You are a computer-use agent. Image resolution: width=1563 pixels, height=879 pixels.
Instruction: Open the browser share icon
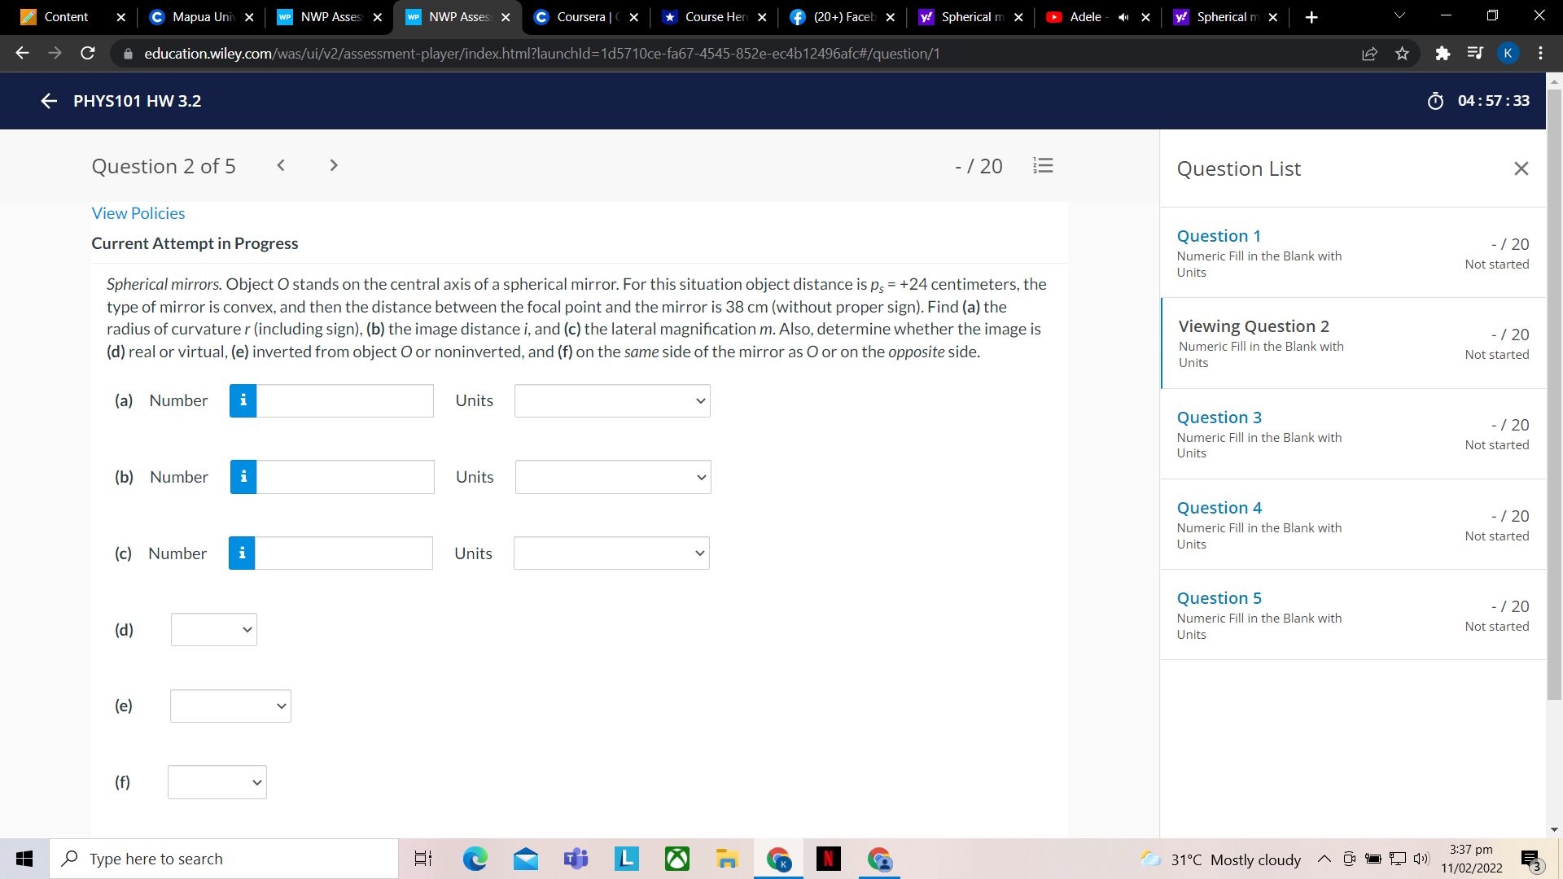pyautogui.click(x=1370, y=53)
